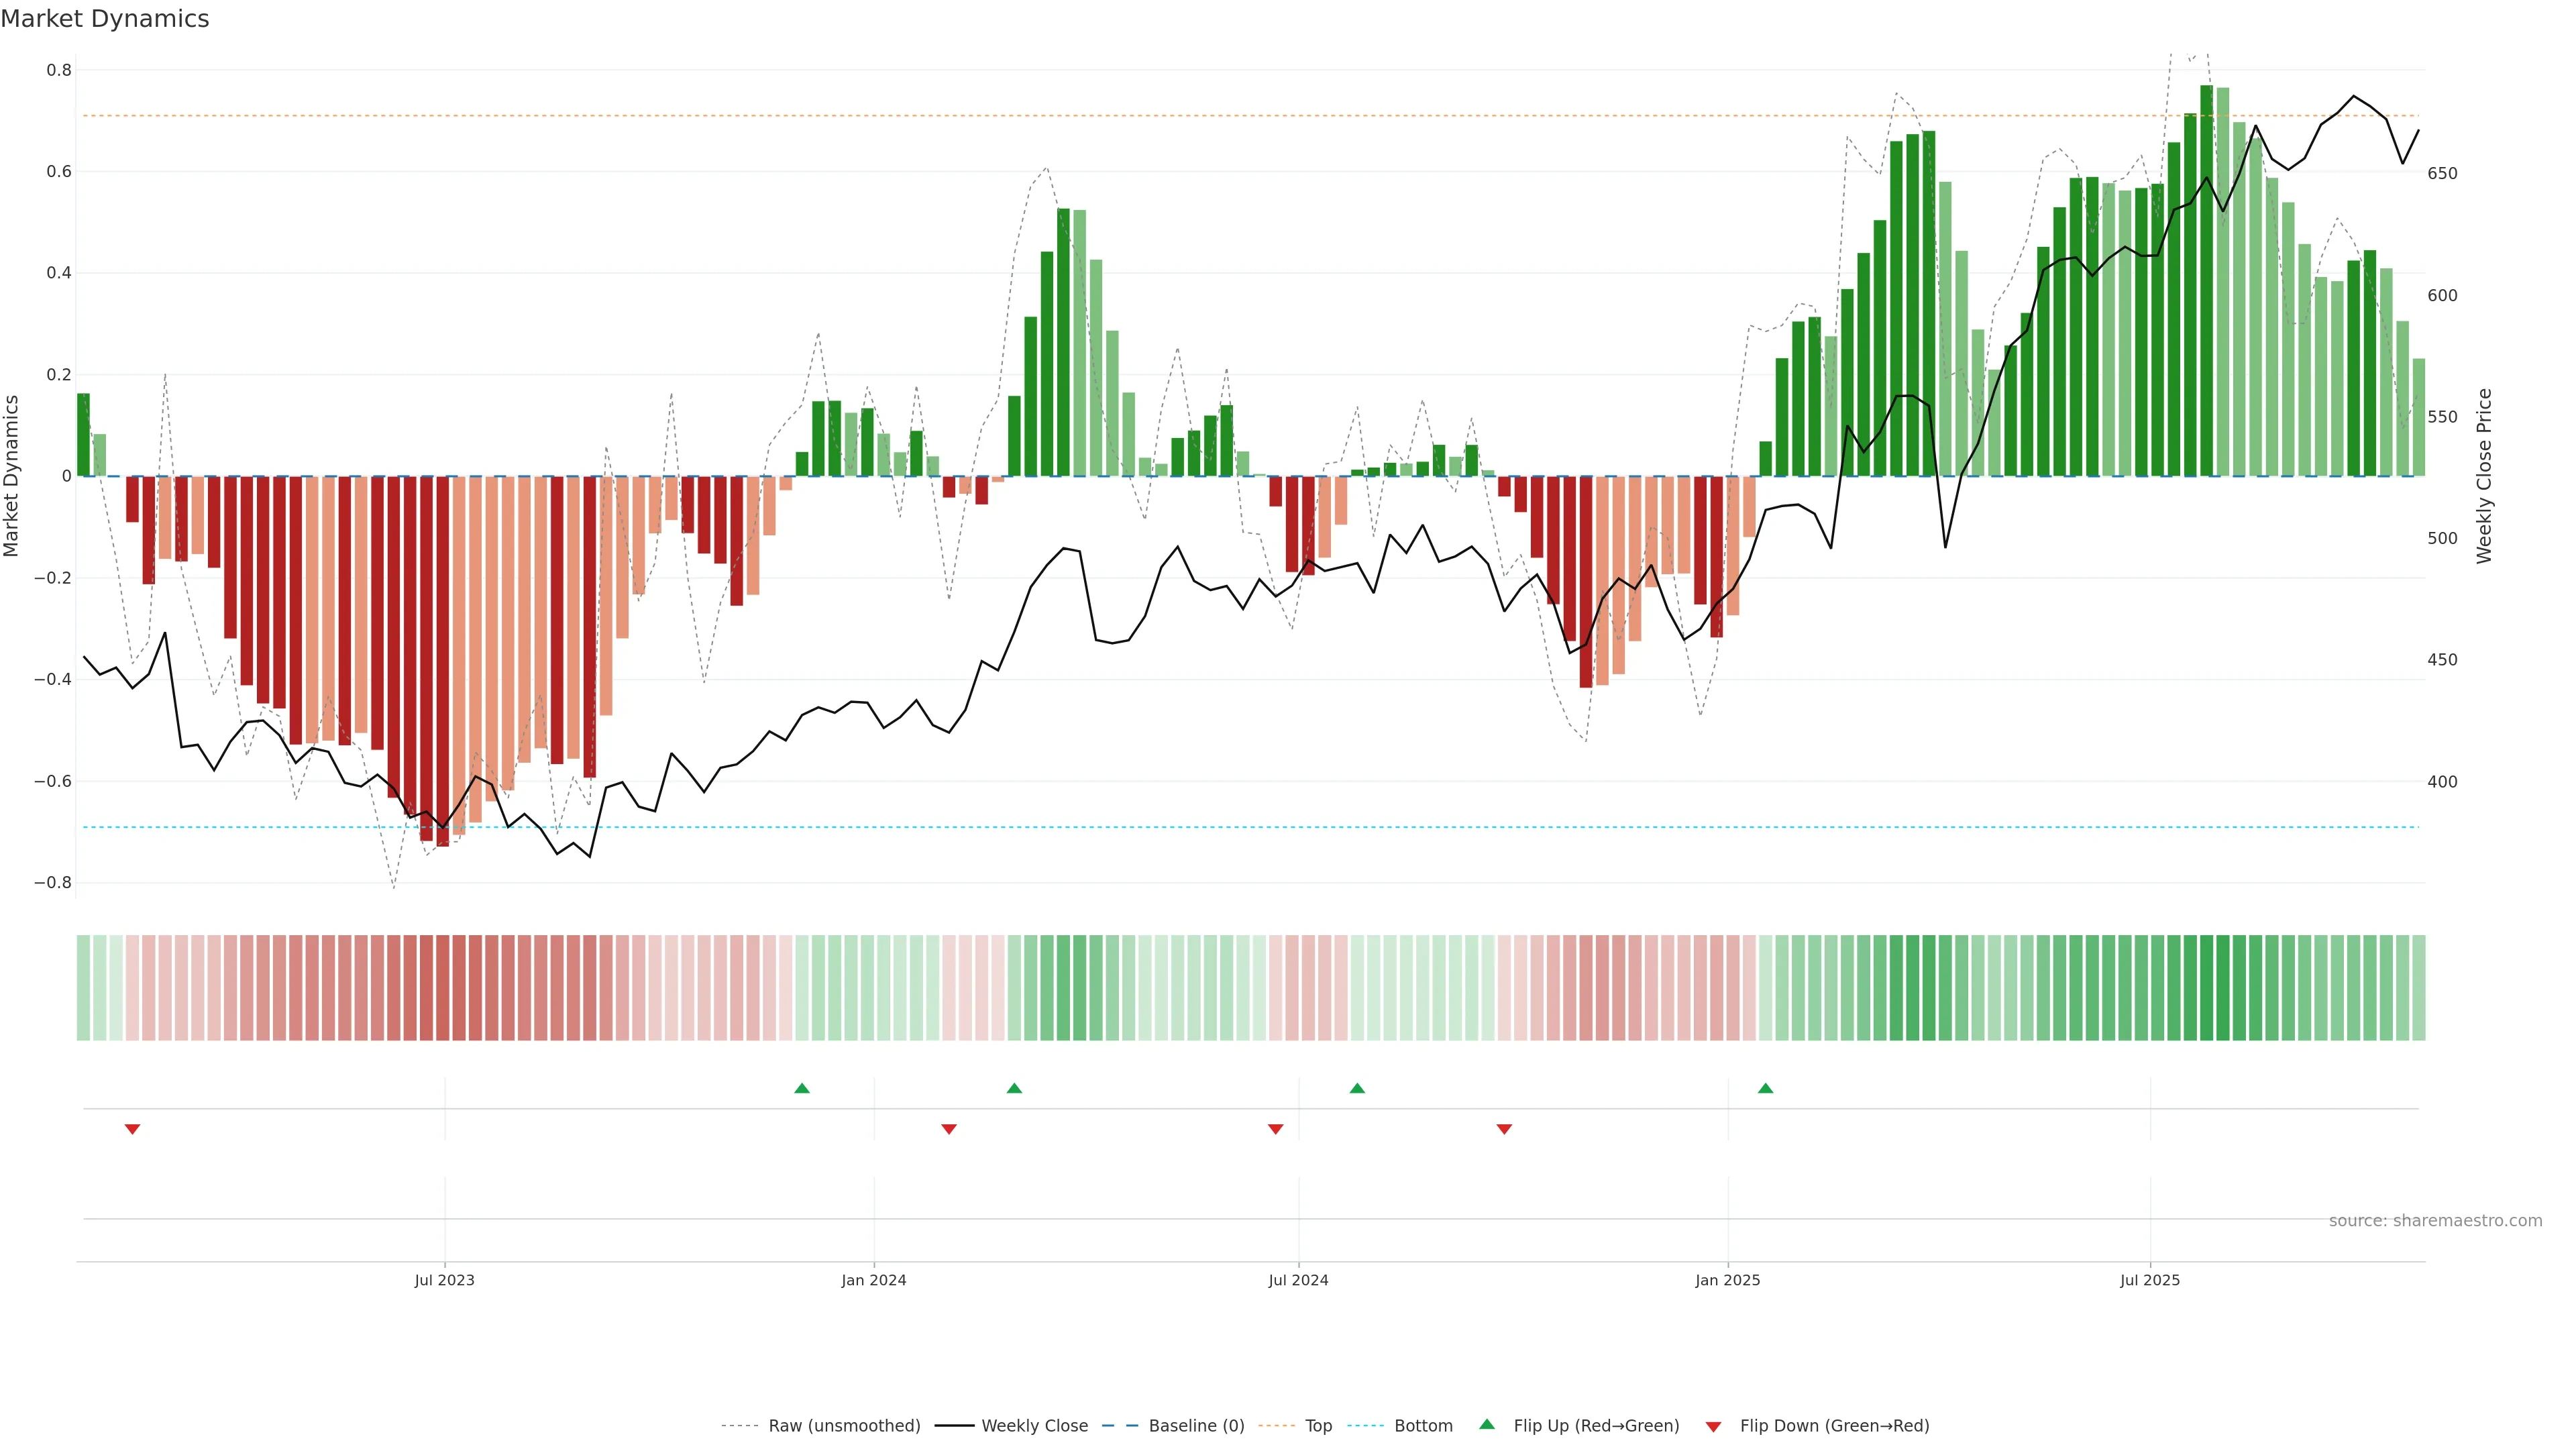Click the Weekly Close Price axis title
This screenshot has height=1449, width=2576.
click(x=2484, y=476)
